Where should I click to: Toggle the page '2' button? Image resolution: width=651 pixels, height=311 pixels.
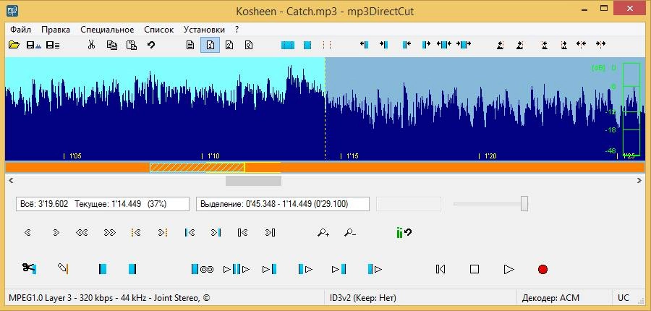pos(229,45)
